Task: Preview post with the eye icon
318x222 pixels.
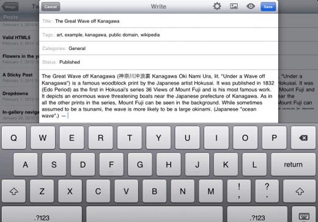Action: [x=251, y=6]
